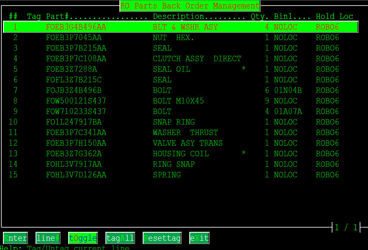Select part FOEB3P7H150AA
368x250 pixels.
(x=76, y=143)
